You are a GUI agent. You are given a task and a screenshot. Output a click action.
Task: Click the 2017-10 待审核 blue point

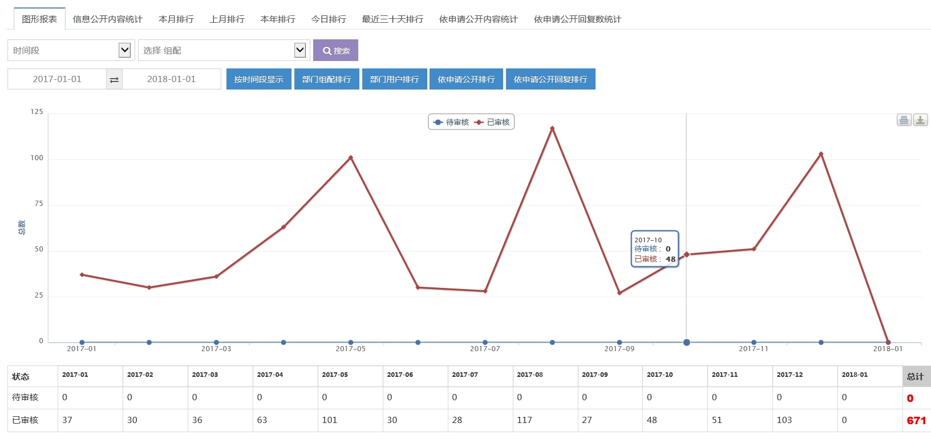pos(687,343)
